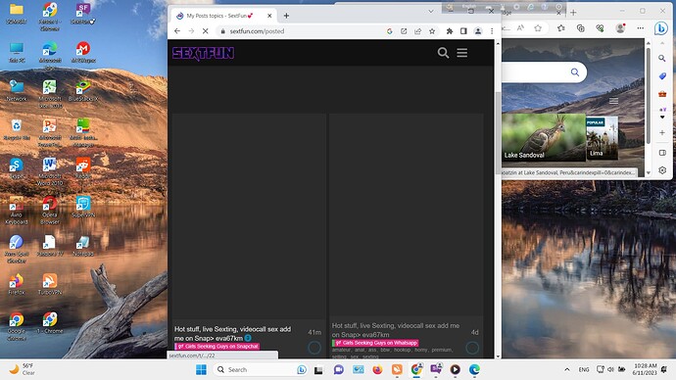Open the site search magnifier icon

[x=443, y=53]
